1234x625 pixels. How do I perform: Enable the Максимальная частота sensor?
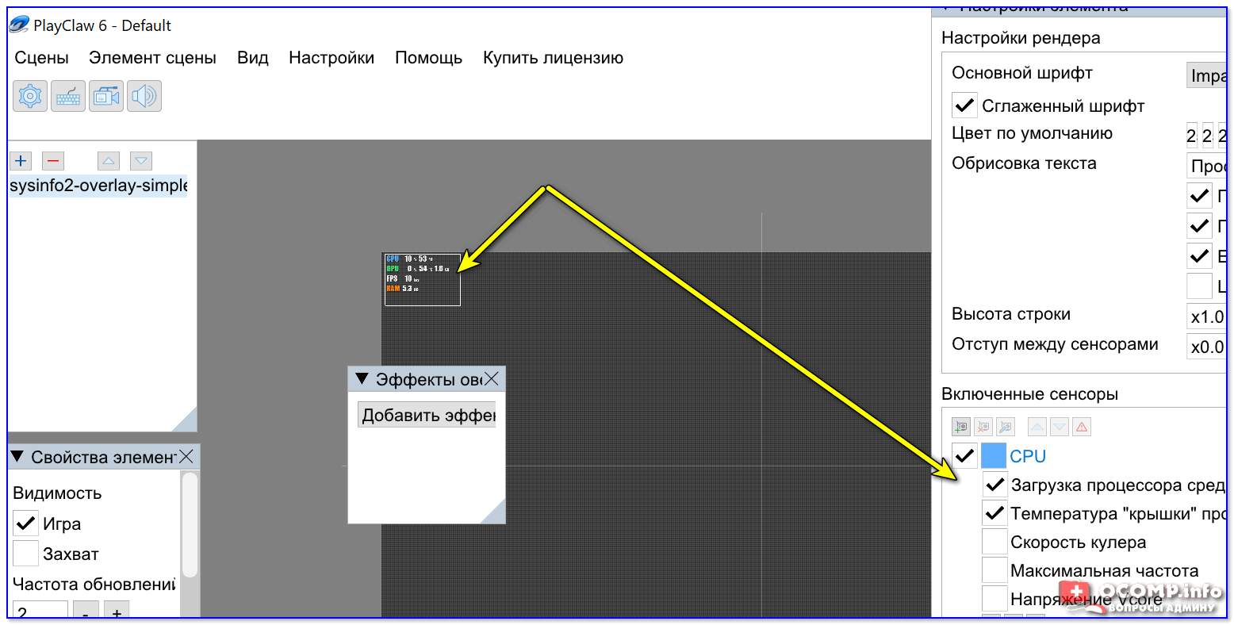coord(994,569)
